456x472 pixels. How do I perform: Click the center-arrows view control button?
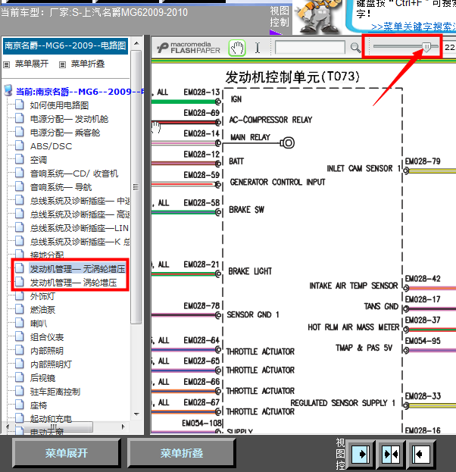pos(391,454)
